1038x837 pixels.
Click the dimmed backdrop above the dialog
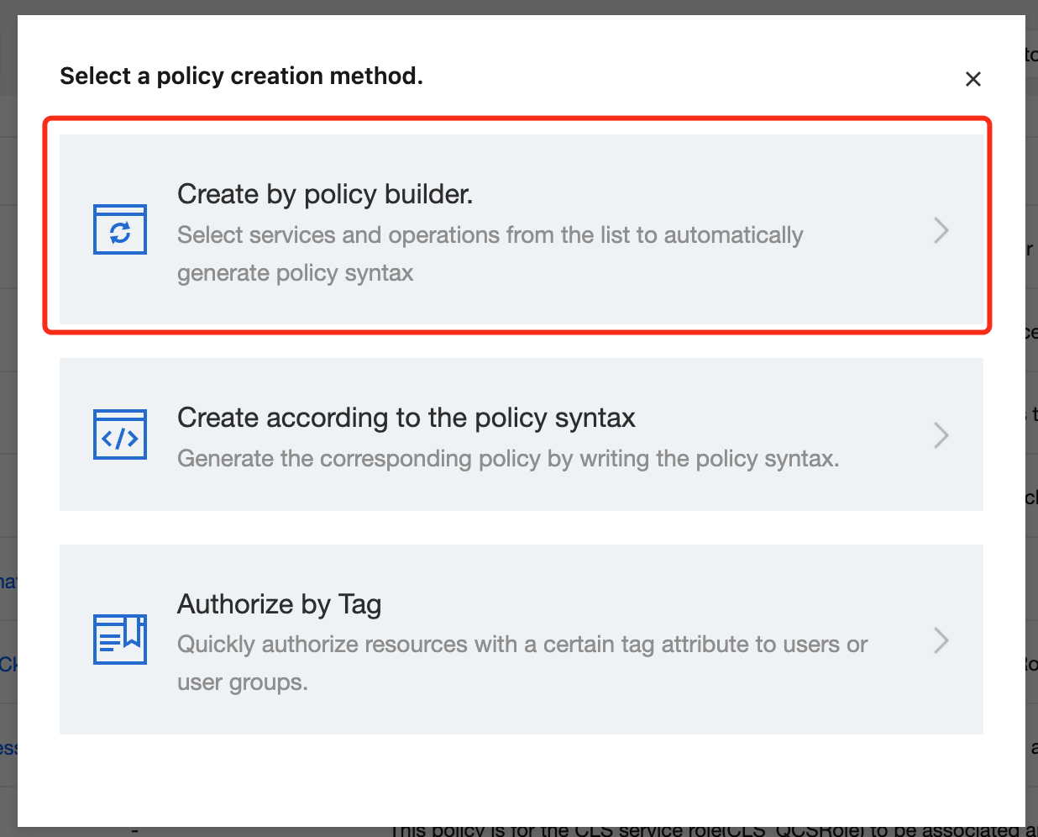521,7
